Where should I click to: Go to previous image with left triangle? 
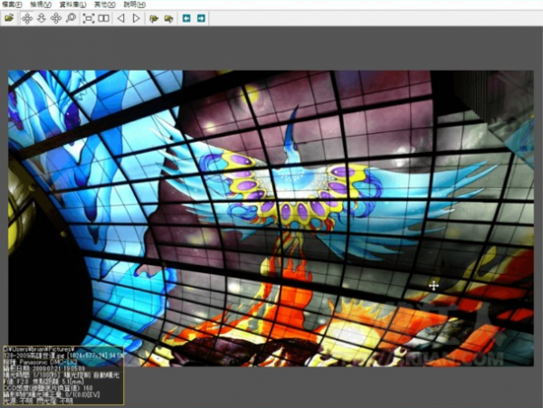(121, 18)
